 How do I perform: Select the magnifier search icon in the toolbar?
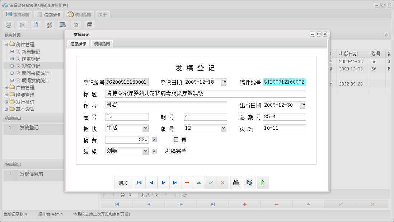(9, 24)
